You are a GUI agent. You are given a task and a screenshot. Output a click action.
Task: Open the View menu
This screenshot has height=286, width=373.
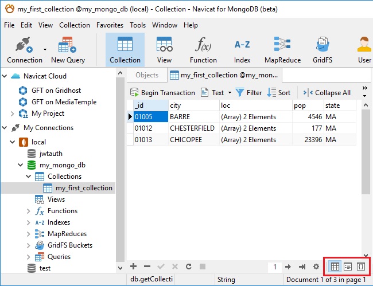pos(45,25)
